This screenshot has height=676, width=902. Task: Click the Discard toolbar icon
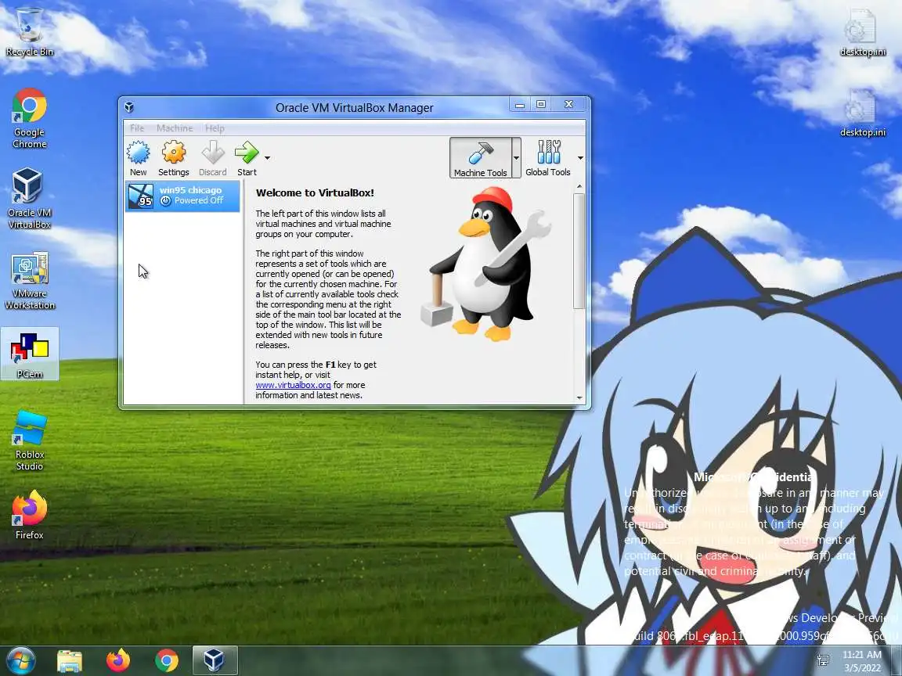212,158
